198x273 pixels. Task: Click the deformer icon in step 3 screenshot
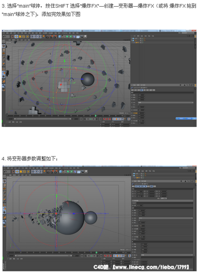pyautogui.click(x=74, y=36)
